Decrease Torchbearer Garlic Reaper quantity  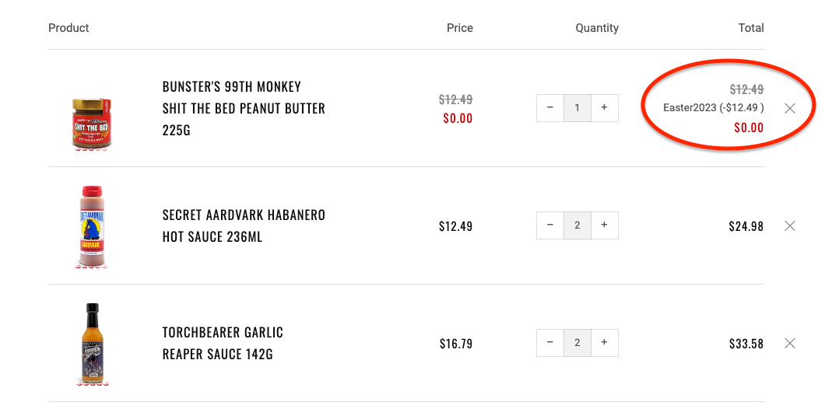pyautogui.click(x=550, y=342)
